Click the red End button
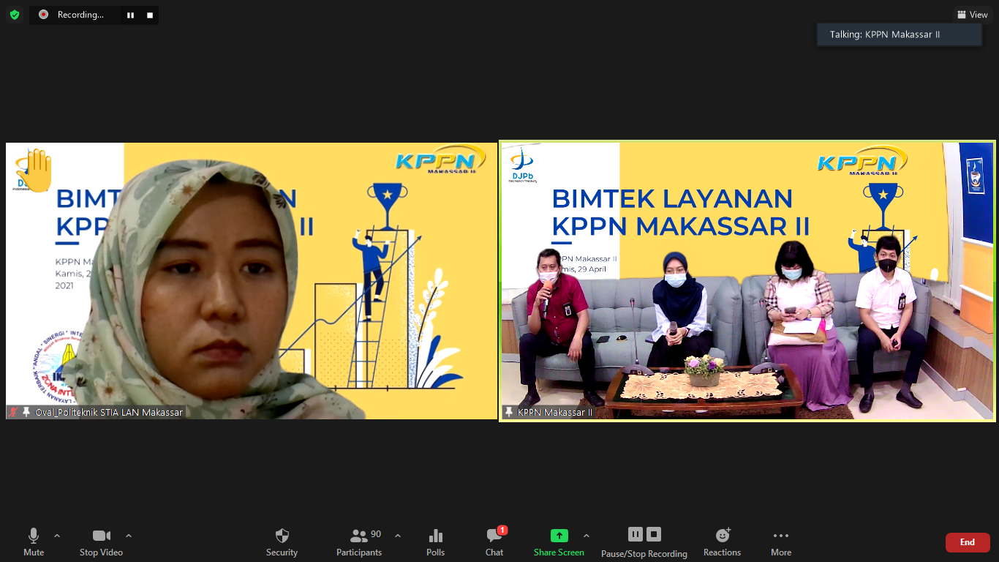 point(968,542)
